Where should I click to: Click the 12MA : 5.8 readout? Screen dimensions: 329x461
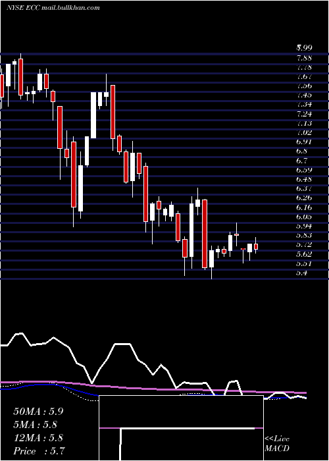pos(38,438)
